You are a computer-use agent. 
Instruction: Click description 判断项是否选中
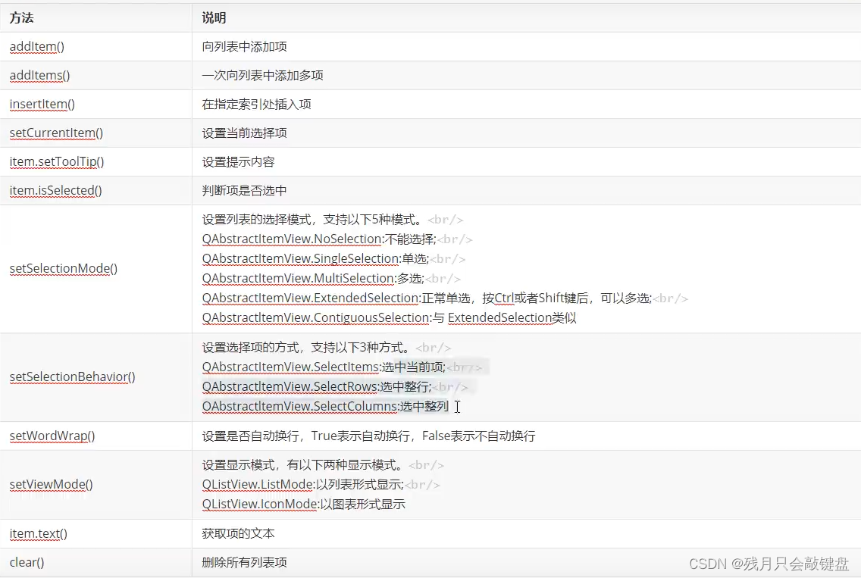[244, 190]
